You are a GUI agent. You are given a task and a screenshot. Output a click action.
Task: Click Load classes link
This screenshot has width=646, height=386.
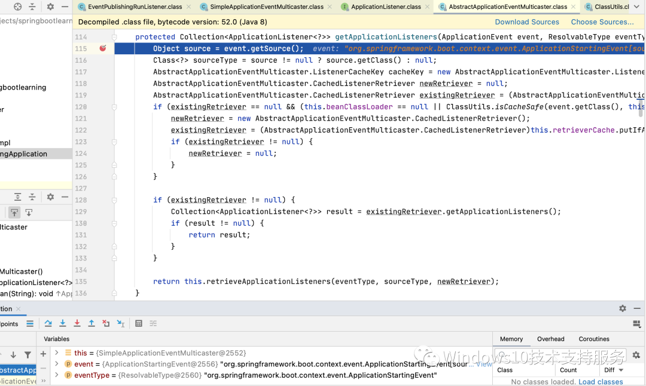point(601,381)
